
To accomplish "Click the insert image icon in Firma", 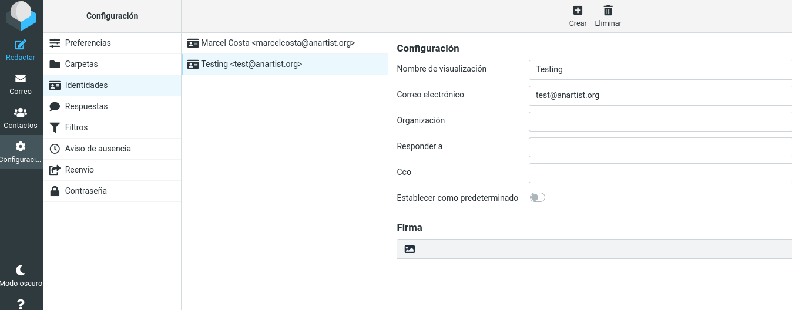I will click(x=410, y=249).
